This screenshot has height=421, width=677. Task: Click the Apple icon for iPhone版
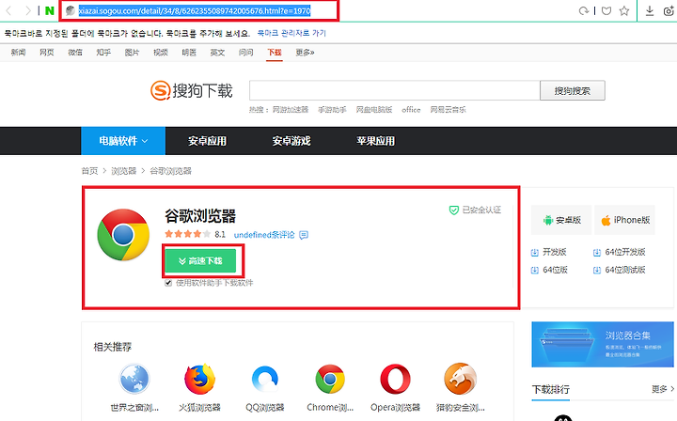[606, 220]
